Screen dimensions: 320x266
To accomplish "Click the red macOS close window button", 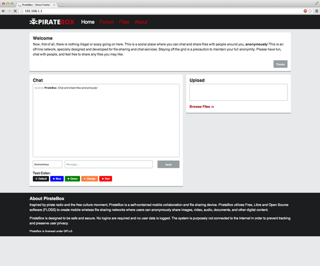I will click(4, 4).
